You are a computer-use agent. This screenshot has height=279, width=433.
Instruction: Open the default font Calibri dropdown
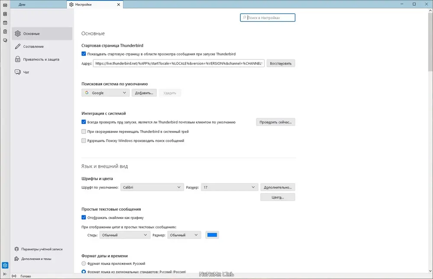pyautogui.click(x=152, y=187)
